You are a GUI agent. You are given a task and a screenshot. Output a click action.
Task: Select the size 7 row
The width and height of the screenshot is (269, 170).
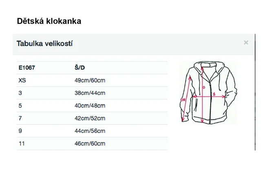tap(92, 118)
